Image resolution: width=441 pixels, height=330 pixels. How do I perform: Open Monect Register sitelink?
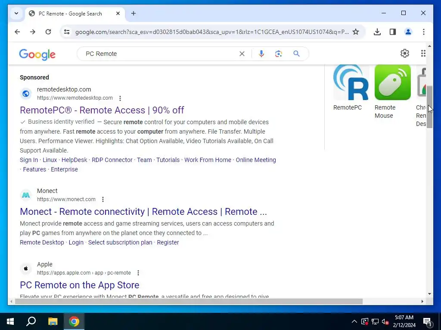[168, 242]
